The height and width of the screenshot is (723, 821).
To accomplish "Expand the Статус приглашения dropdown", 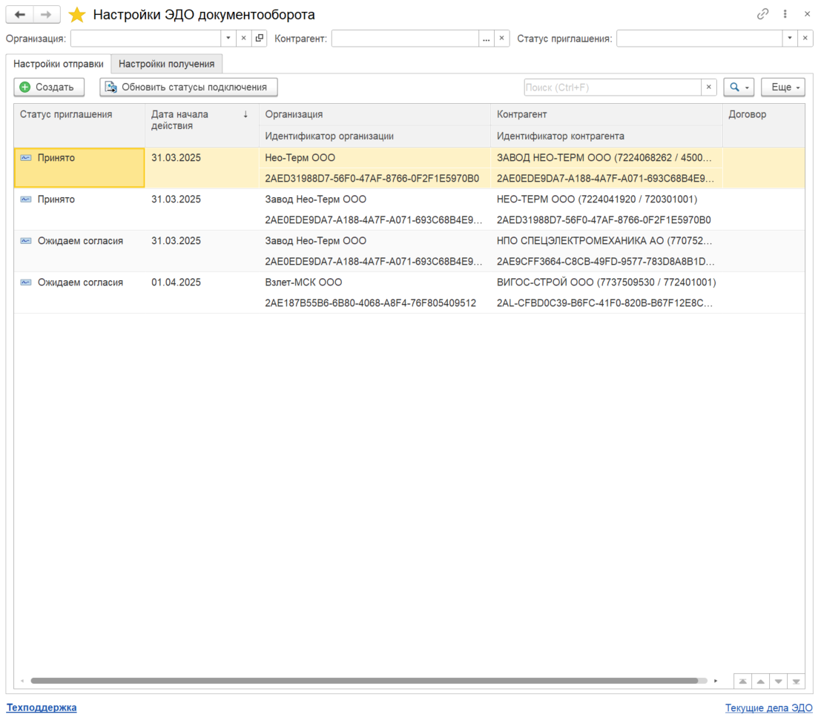I will coord(790,39).
